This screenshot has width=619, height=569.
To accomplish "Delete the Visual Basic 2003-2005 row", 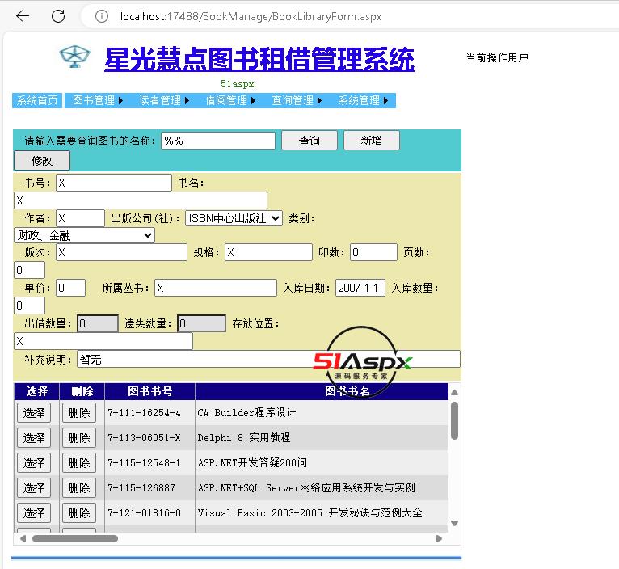I will [x=79, y=513].
